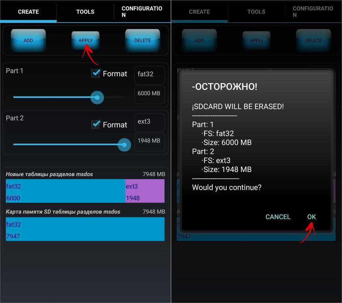Select the fat32 7947 current SD card block

coord(85,229)
